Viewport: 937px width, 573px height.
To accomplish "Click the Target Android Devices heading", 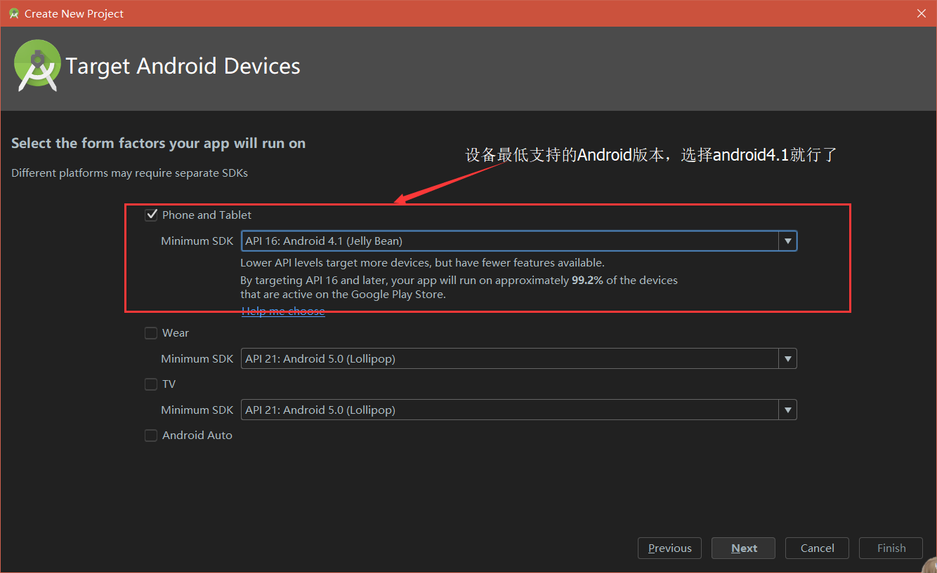I will coord(183,66).
